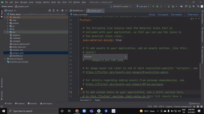Screen dimensions: 204x114
Task: Open the VCS menu
Action: click(70, 2)
